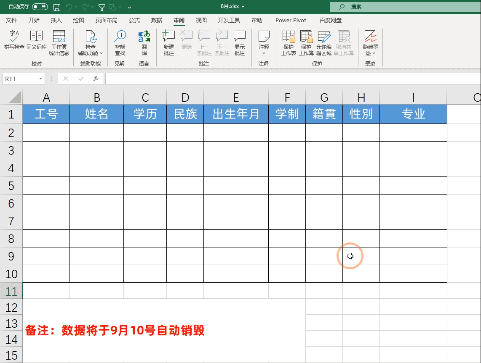This screenshot has height=363, width=481.
Task: Open 智能查找 smart lookup
Action: click(x=120, y=43)
